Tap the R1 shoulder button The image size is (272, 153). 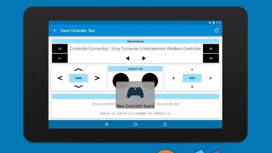click(211, 58)
